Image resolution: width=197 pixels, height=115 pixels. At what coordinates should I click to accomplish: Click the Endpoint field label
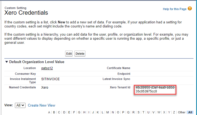click(x=124, y=74)
